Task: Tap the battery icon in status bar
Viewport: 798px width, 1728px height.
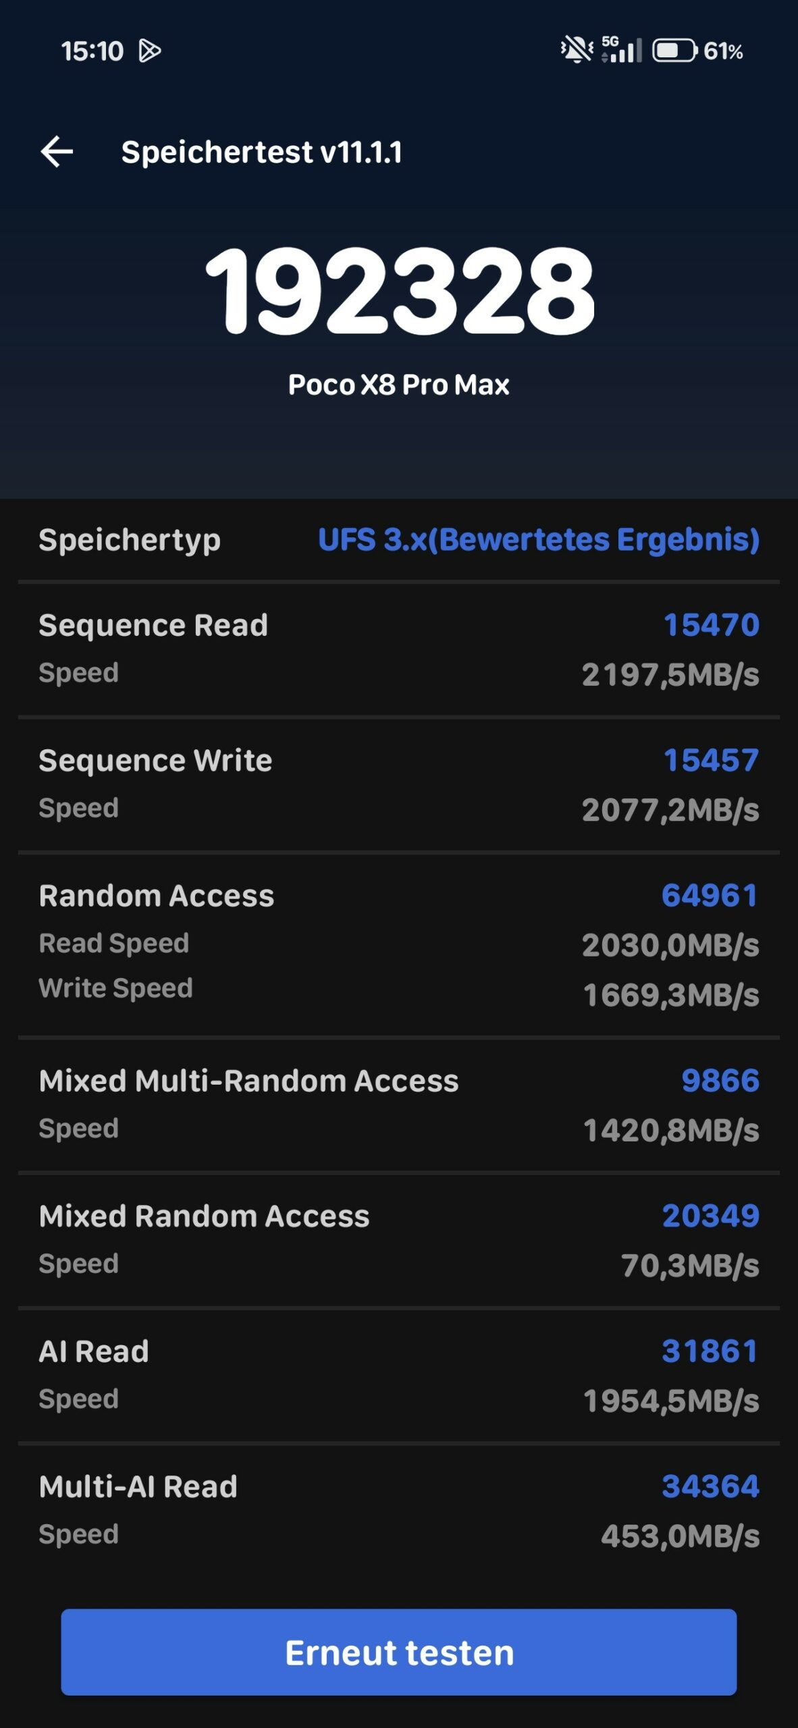Action: click(674, 51)
